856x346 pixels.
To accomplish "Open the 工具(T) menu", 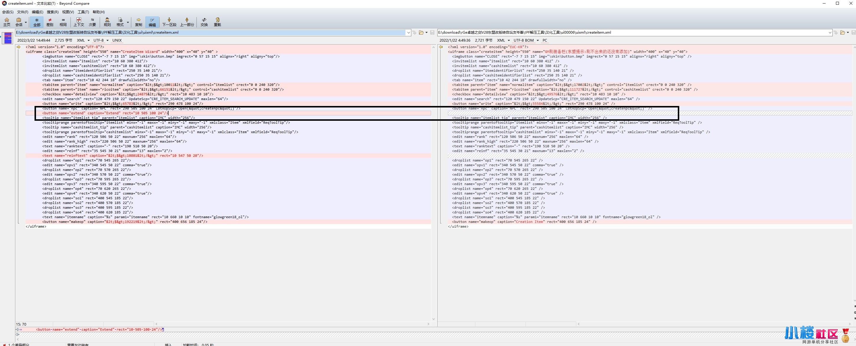I will tap(83, 12).
